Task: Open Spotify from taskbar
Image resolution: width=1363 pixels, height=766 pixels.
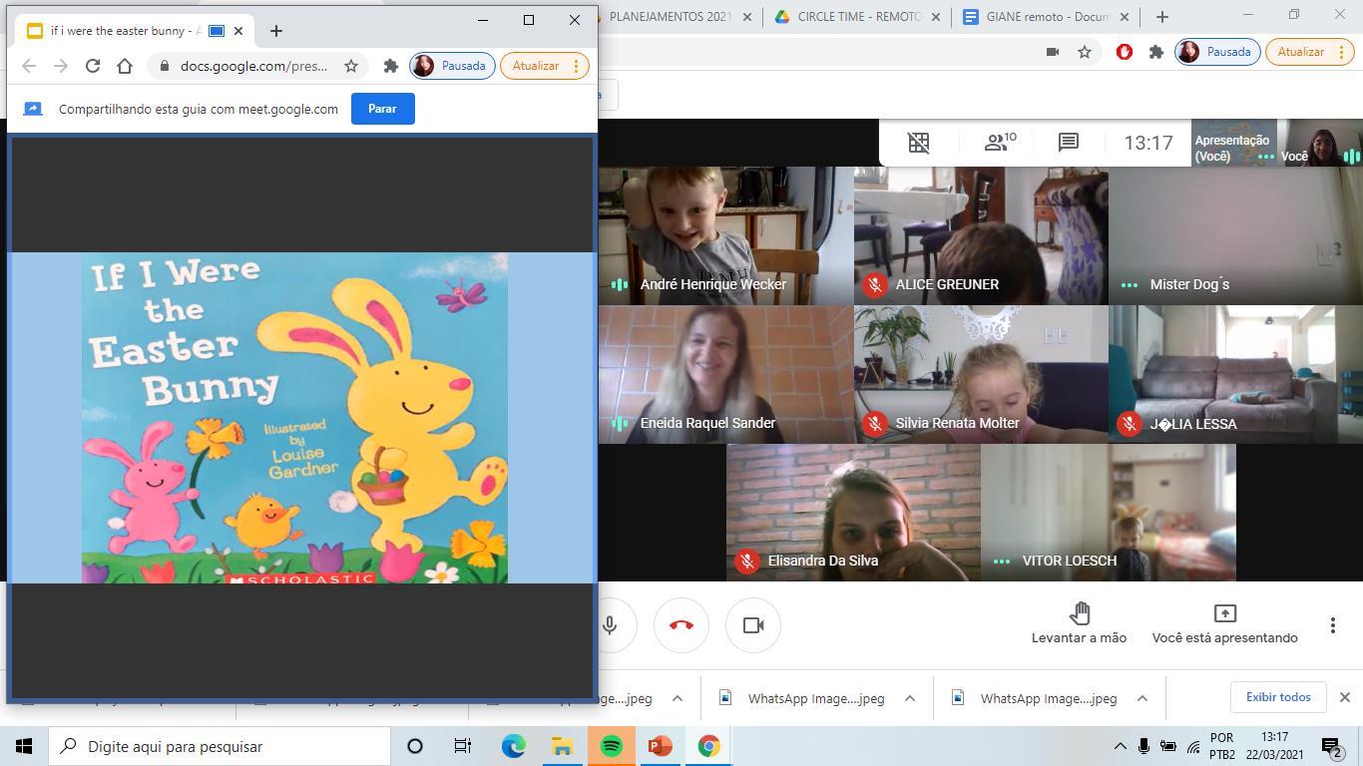Action: click(x=611, y=746)
